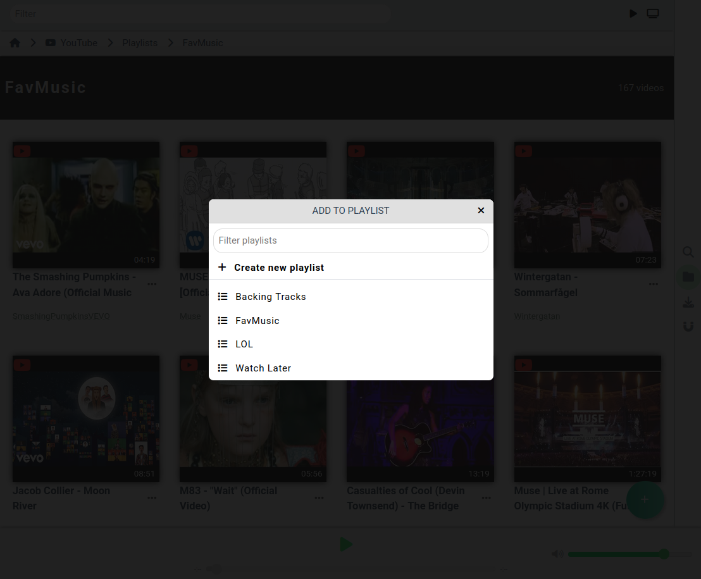Open the folder icon in right sidebar
Image resolution: width=701 pixels, height=579 pixels.
688,277
